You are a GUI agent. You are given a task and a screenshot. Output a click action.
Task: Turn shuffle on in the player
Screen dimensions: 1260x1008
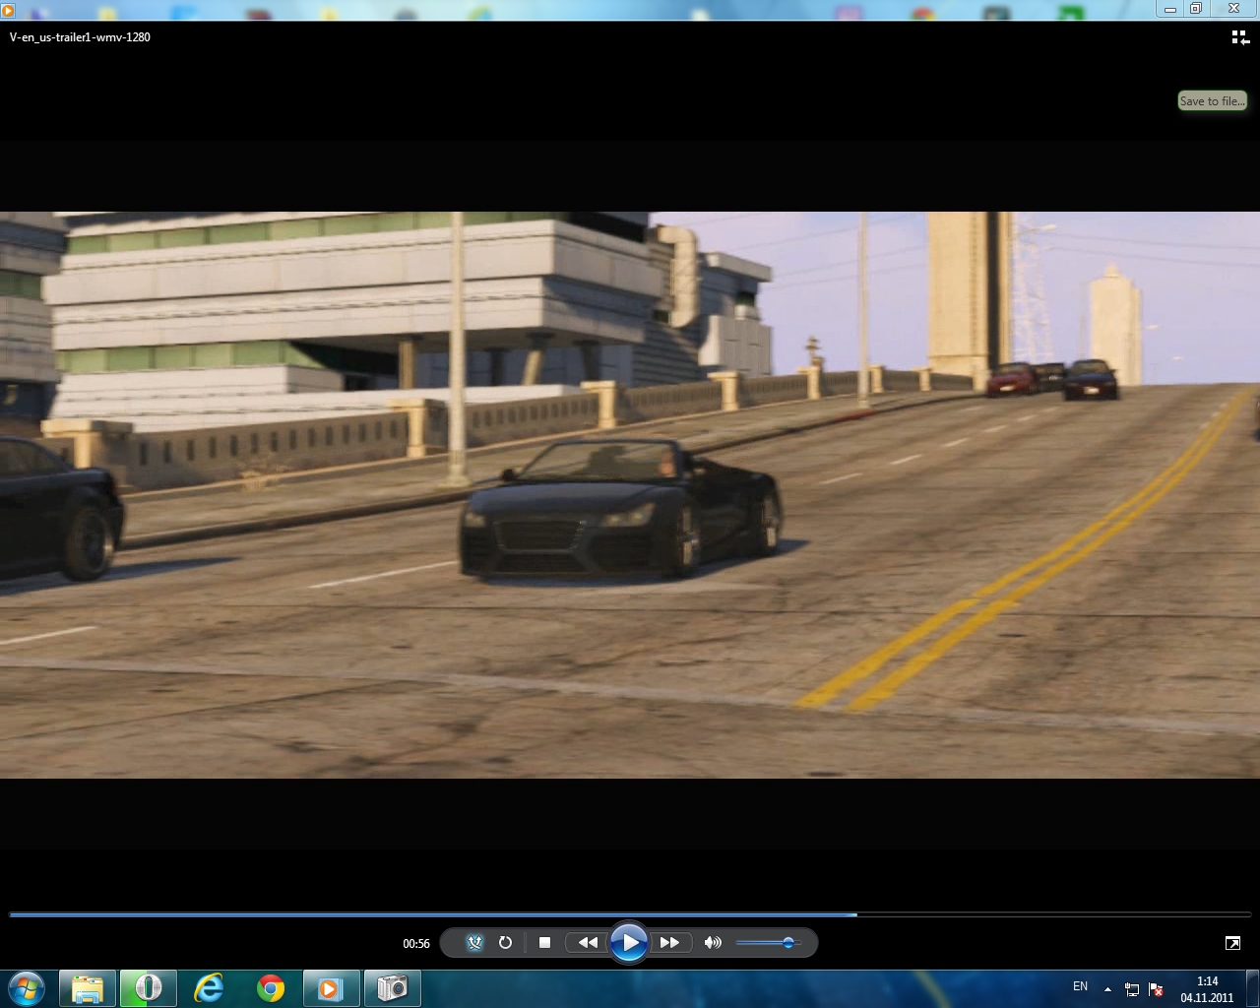pyautogui.click(x=474, y=942)
